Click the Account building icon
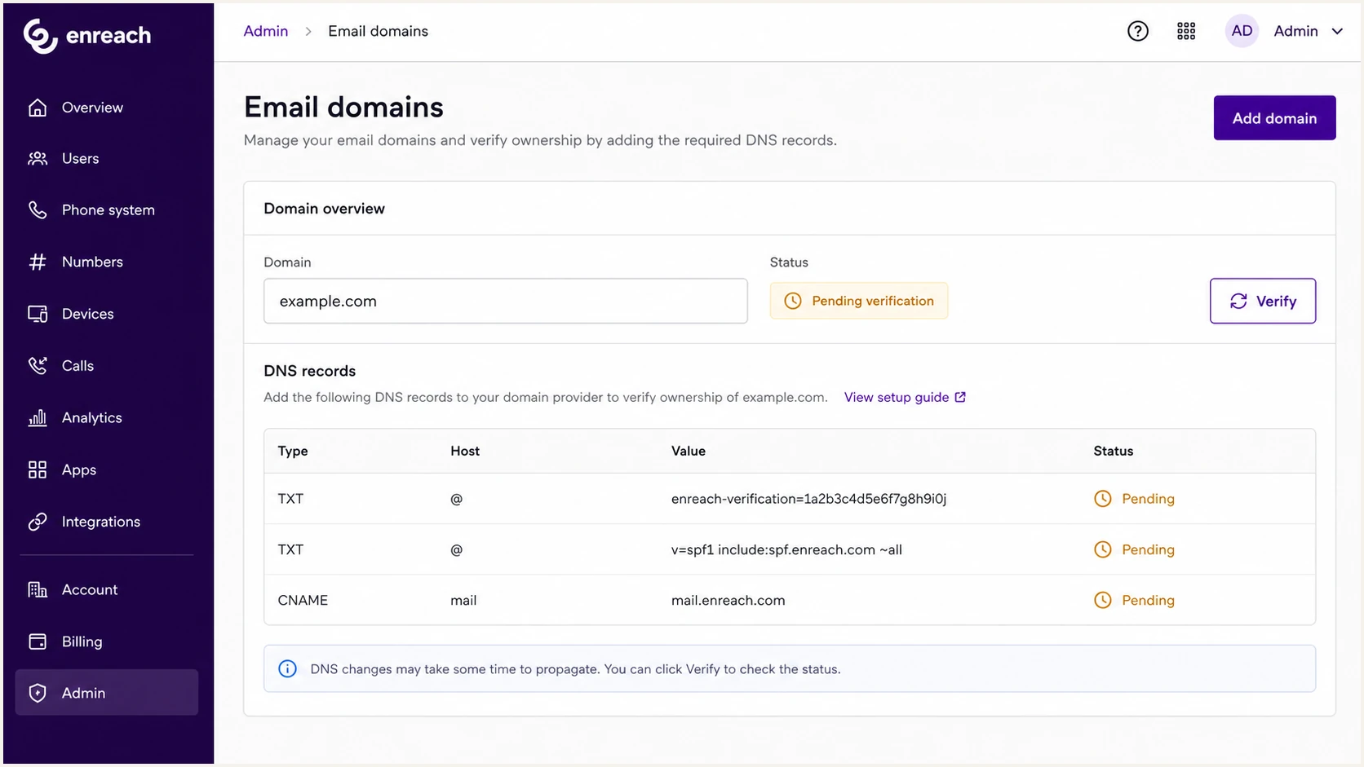Image resolution: width=1364 pixels, height=767 pixels. (38, 590)
